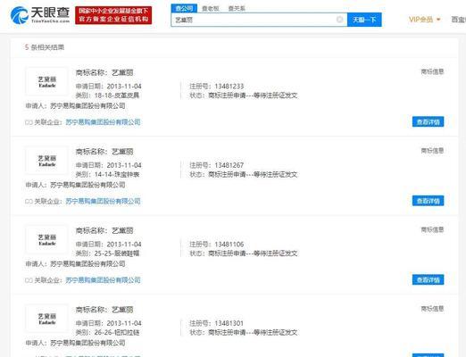Click the 商标信息 tag on the 13481301 card
Viewport: 466px width, 357px height.
[432, 309]
